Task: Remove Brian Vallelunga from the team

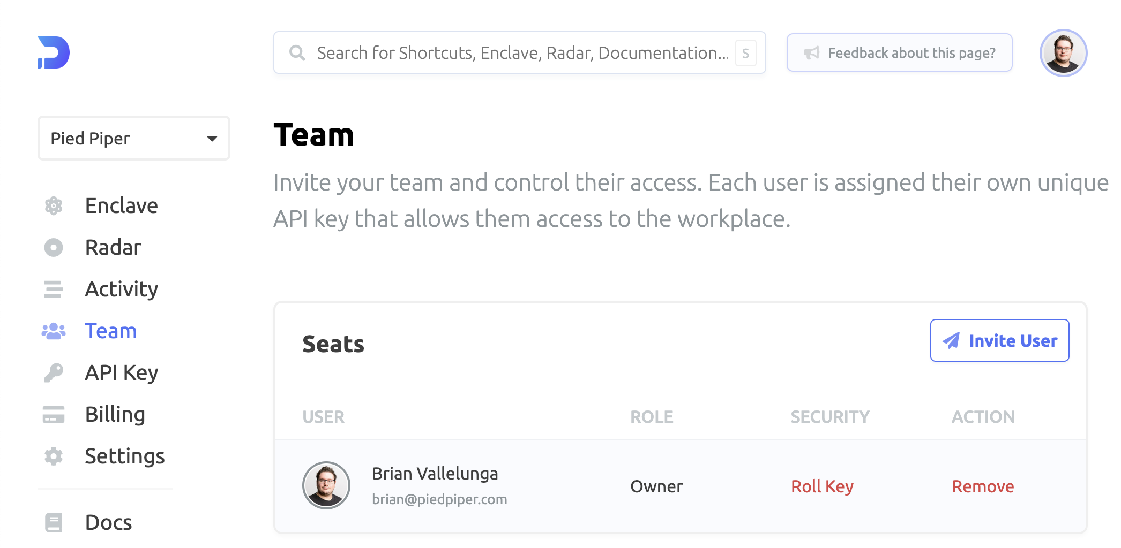Action: pyautogui.click(x=983, y=486)
